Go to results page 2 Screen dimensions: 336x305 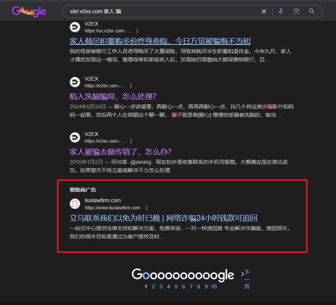[x=153, y=287]
